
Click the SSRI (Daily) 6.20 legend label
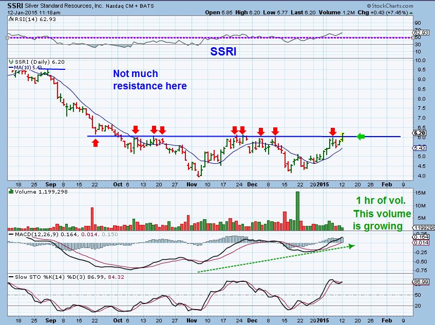coord(40,62)
